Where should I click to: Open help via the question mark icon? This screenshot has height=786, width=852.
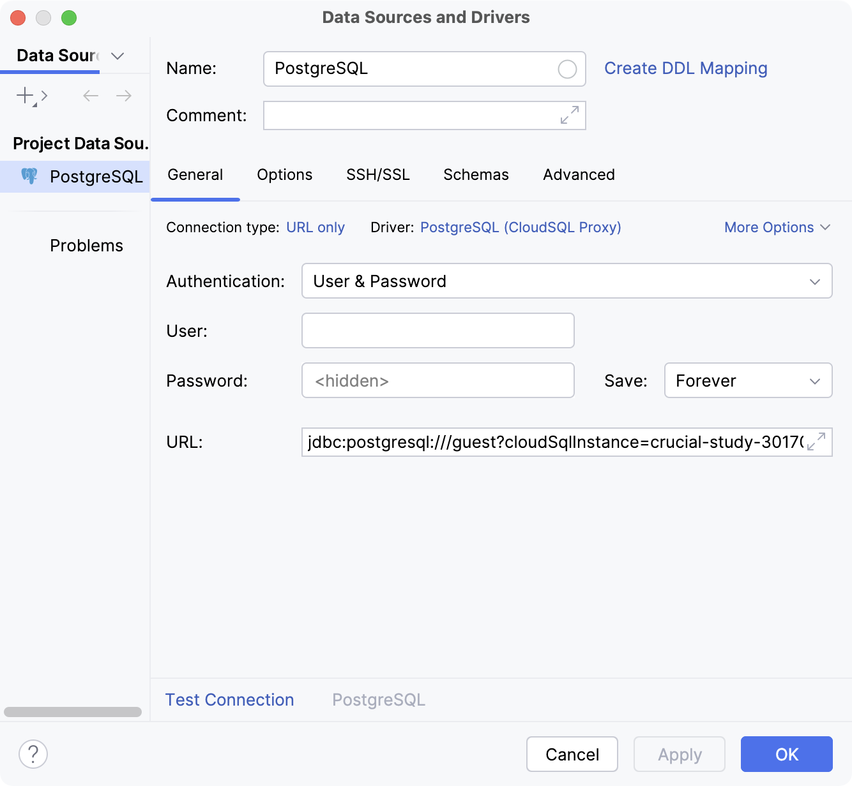(x=33, y=754)
